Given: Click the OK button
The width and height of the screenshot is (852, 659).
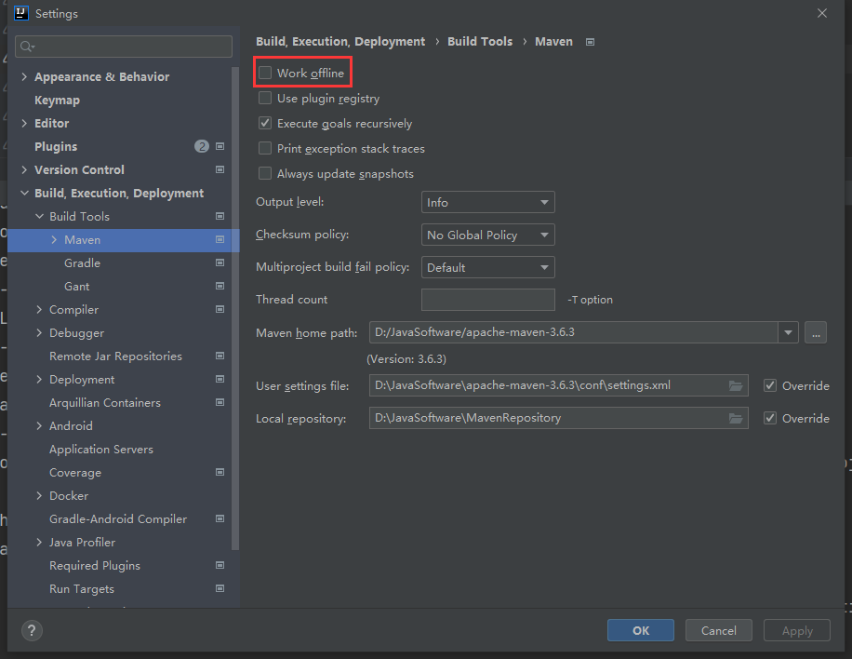Looking at the screenshot, I should (x=641, y=630).
